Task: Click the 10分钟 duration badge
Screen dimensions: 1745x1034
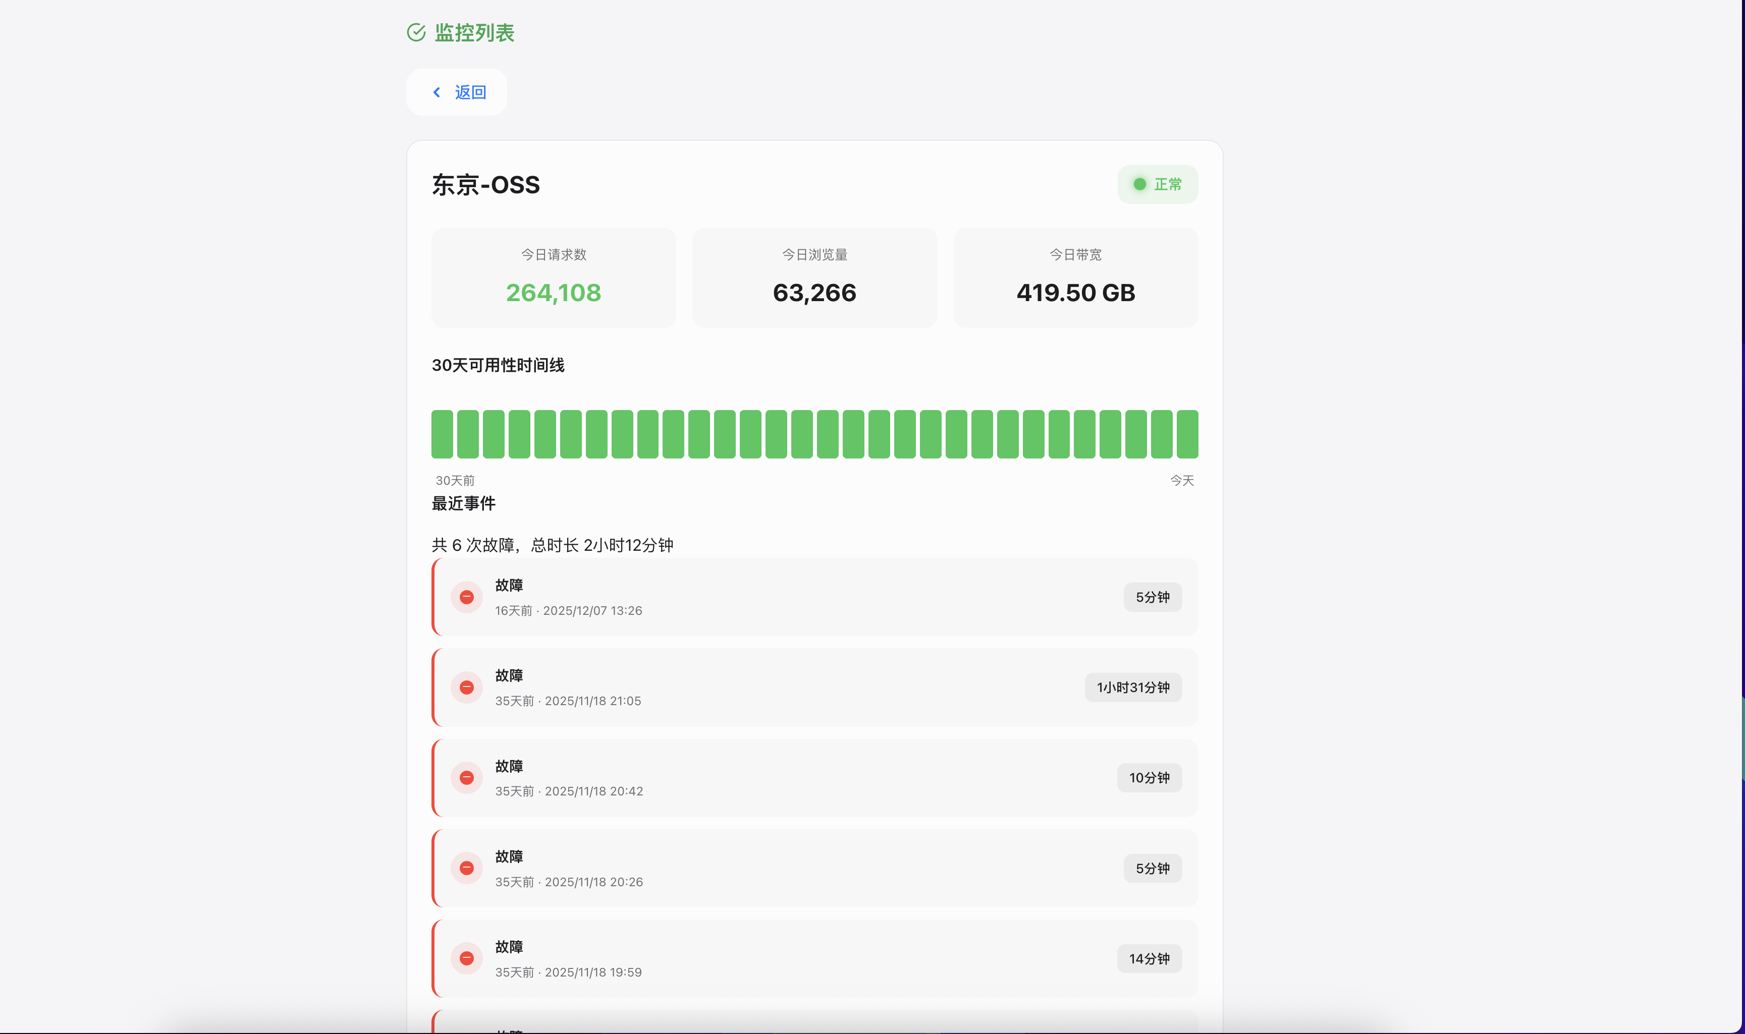Action: pos(1149,778)
